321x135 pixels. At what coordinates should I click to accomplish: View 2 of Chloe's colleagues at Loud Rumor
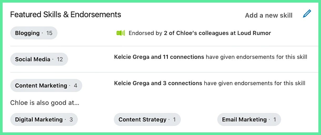coord(217,33)
